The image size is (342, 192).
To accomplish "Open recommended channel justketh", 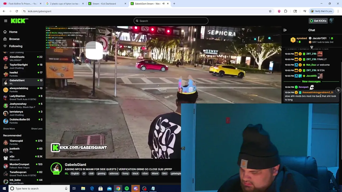I will pos(23,150).
